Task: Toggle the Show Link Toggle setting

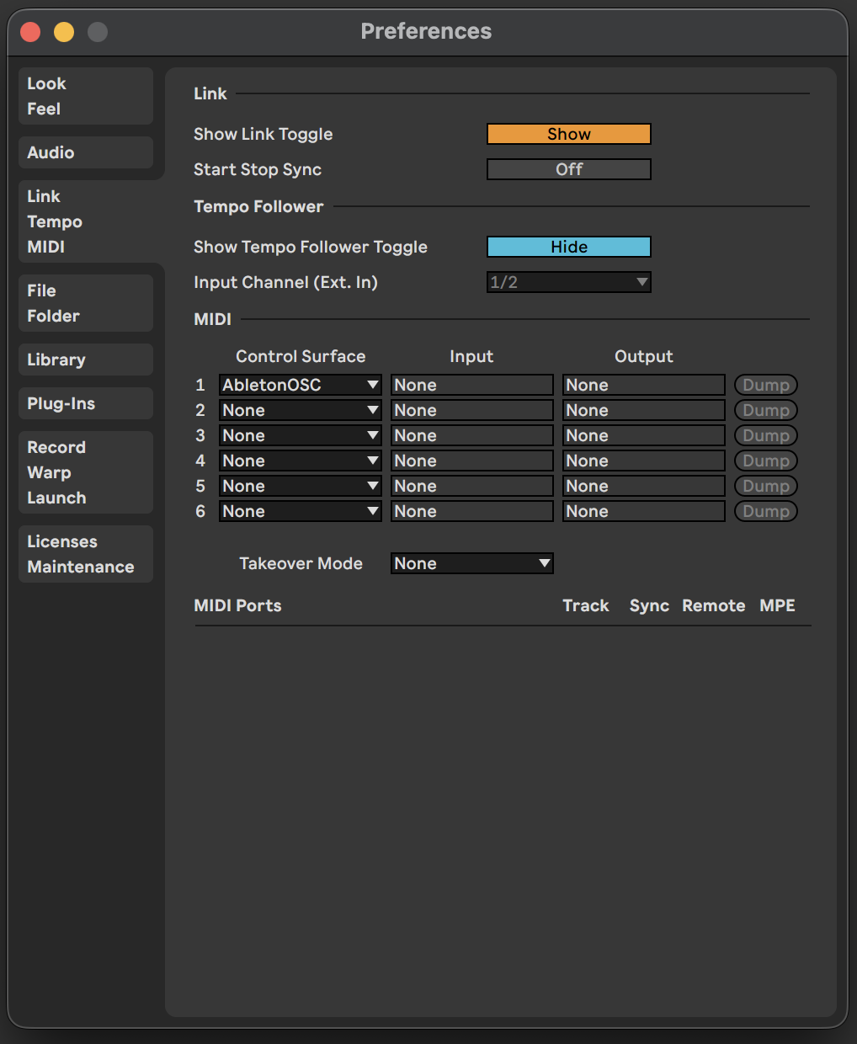Action: tap(568, 134)
